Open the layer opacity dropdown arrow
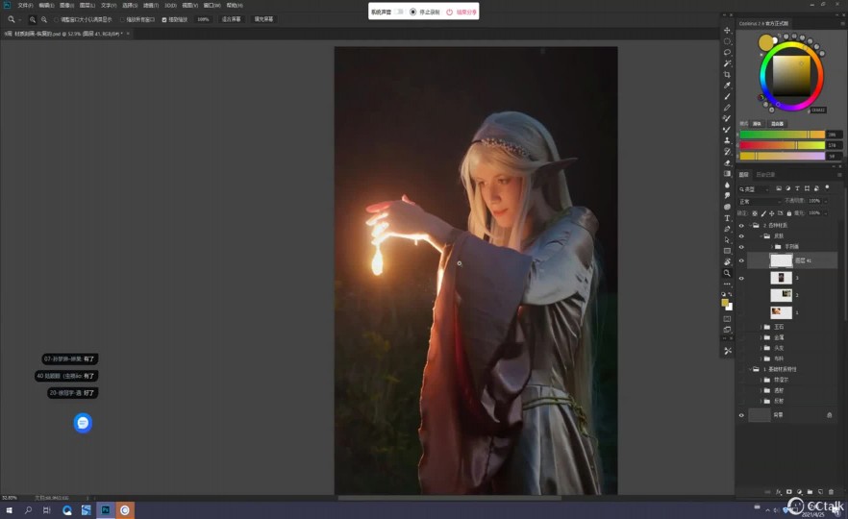This screenshot has height=519, width=848. [x=825, y=201]
